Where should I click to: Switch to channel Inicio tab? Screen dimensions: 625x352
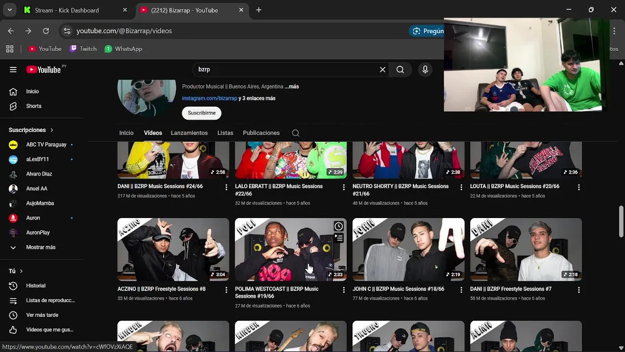point(126,133)
